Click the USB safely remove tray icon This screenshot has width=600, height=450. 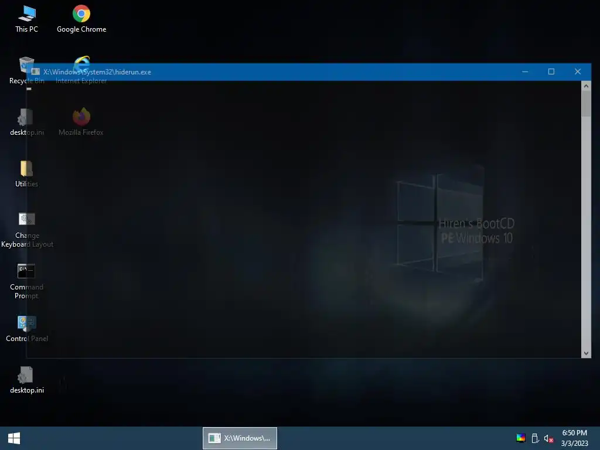pos(535,438)
